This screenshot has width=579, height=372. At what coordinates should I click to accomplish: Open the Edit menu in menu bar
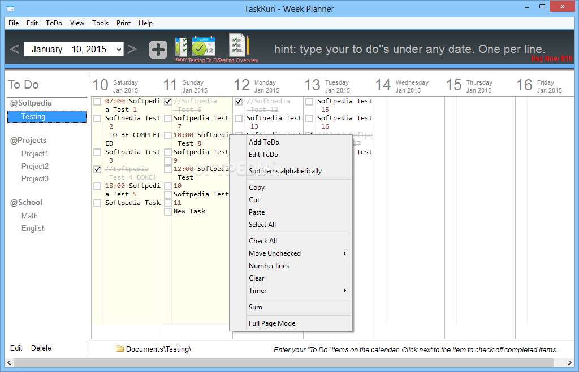(32, 23)
